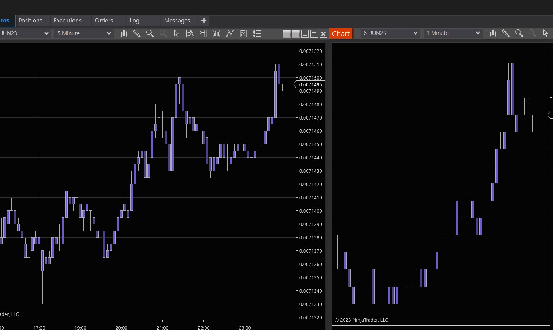Expand the 5 Minute interval dropdown

84,33
